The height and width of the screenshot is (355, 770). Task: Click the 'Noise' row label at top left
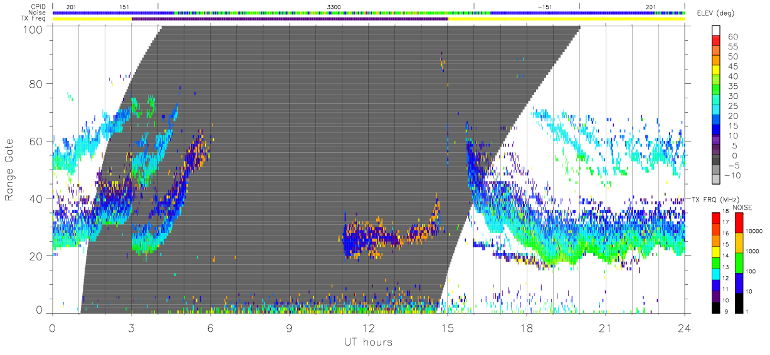tap(38, 13)
